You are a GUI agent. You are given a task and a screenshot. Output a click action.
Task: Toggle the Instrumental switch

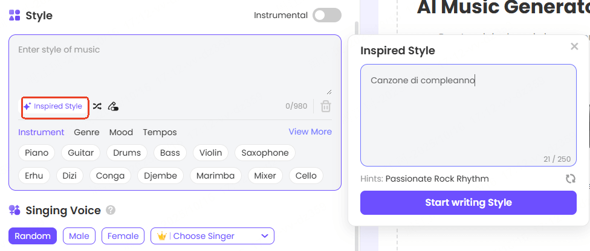coord(326,16)
